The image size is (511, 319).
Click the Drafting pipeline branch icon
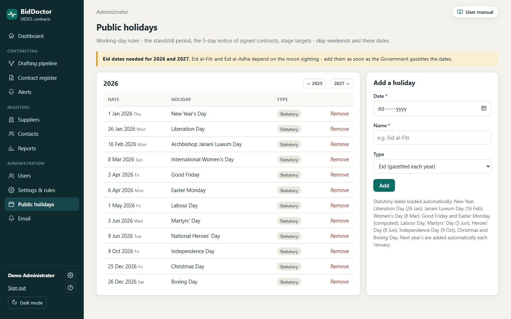(x=11, y=63)
